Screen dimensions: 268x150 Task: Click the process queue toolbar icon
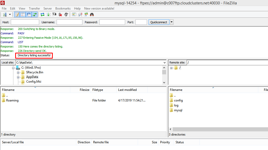(x=48, y=14)
